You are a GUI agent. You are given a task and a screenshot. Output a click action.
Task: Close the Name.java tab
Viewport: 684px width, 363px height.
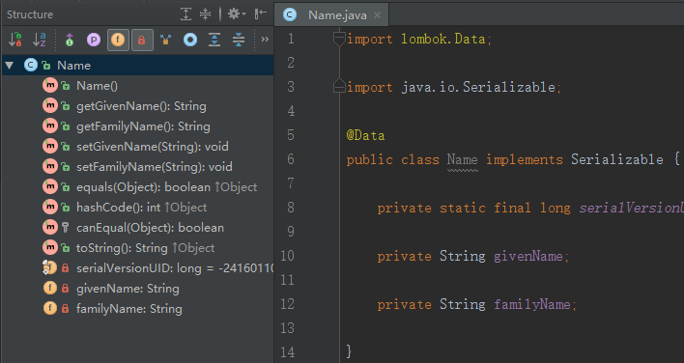[378, 15]
